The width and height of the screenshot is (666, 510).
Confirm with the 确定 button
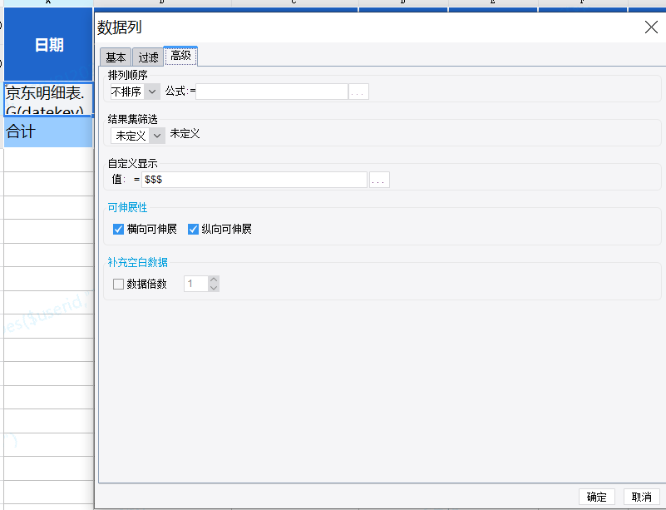597,497
